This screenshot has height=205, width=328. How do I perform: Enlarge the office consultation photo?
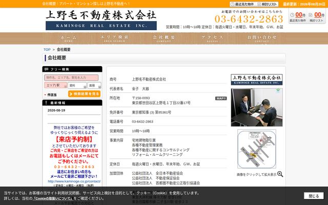(x=257, y=107)
